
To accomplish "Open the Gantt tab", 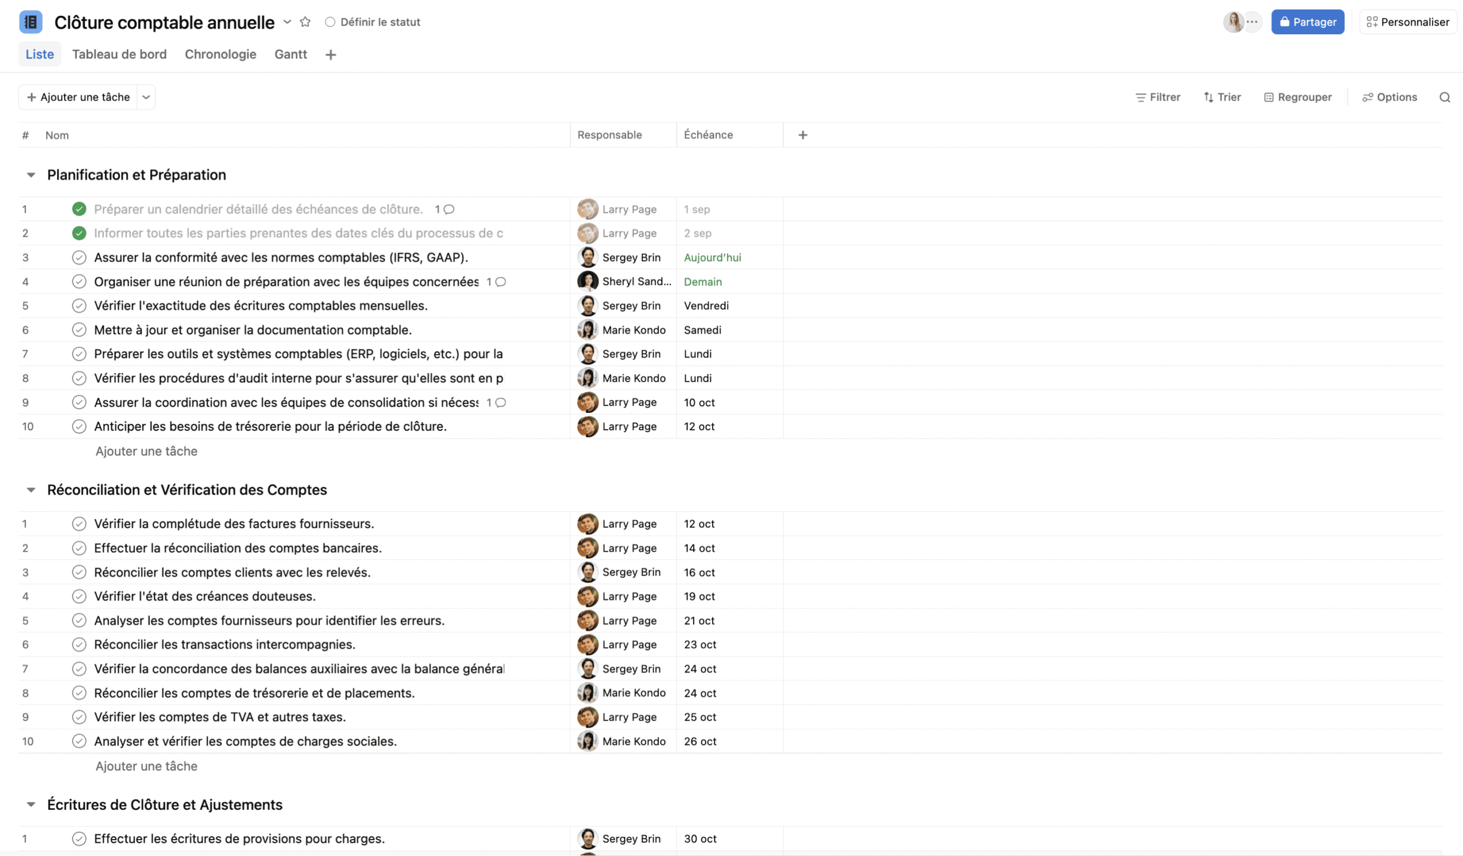I will click(291, 54).
